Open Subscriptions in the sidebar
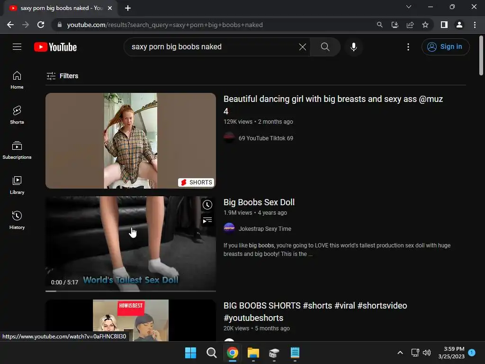The image size is (485, 364). [17, 150]
